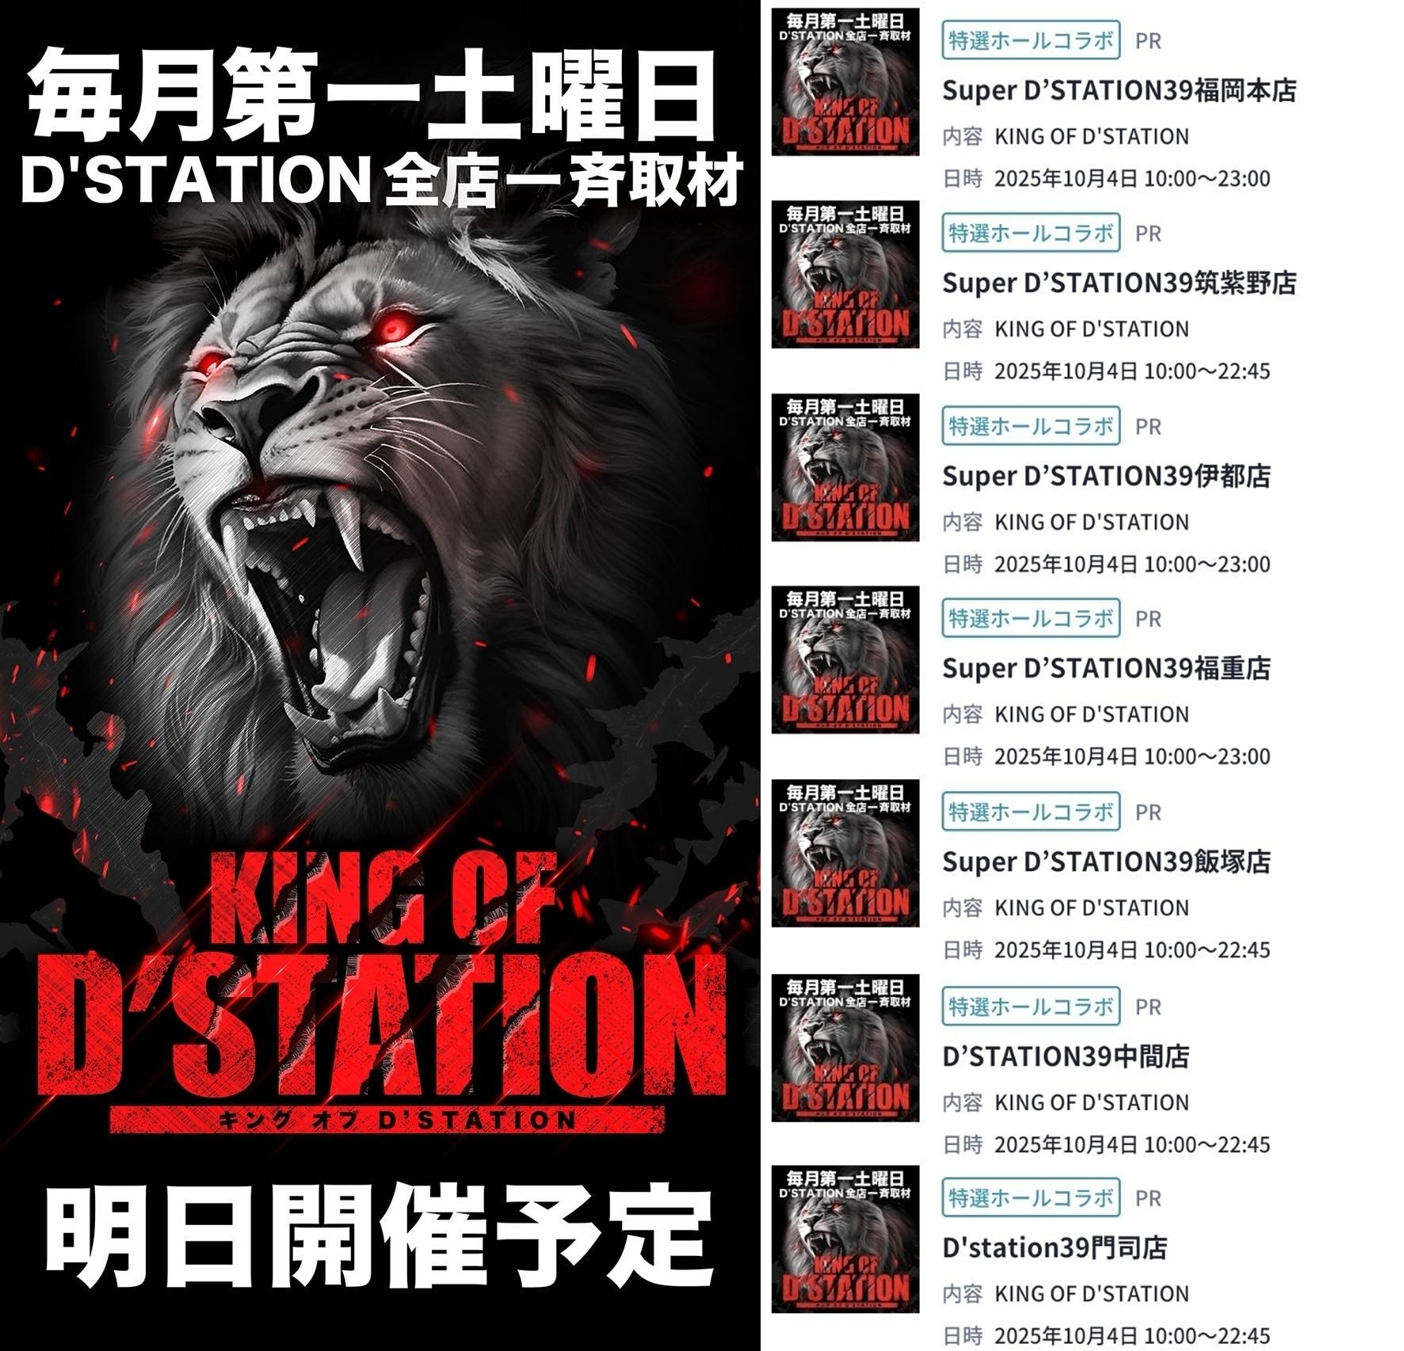Select the 特選ホールコラボ tag above 筑紫野店
Screen dimensions: 1404x1351
pyautogui.click(x=1031, y=233)
